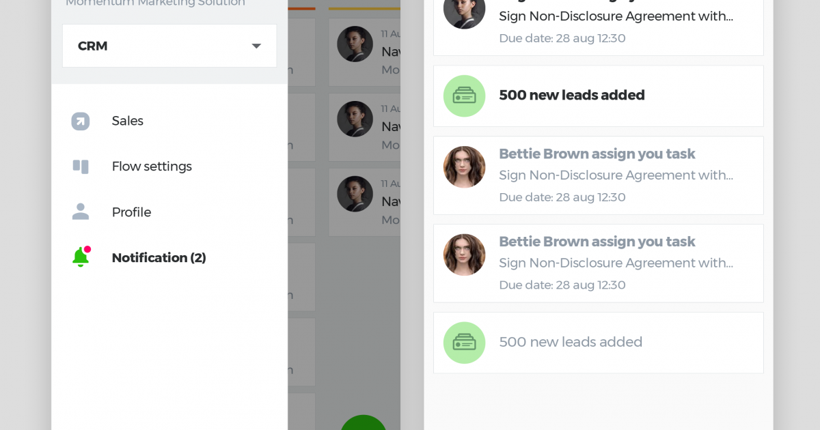Click the Profile person icon

pos(81,212)
